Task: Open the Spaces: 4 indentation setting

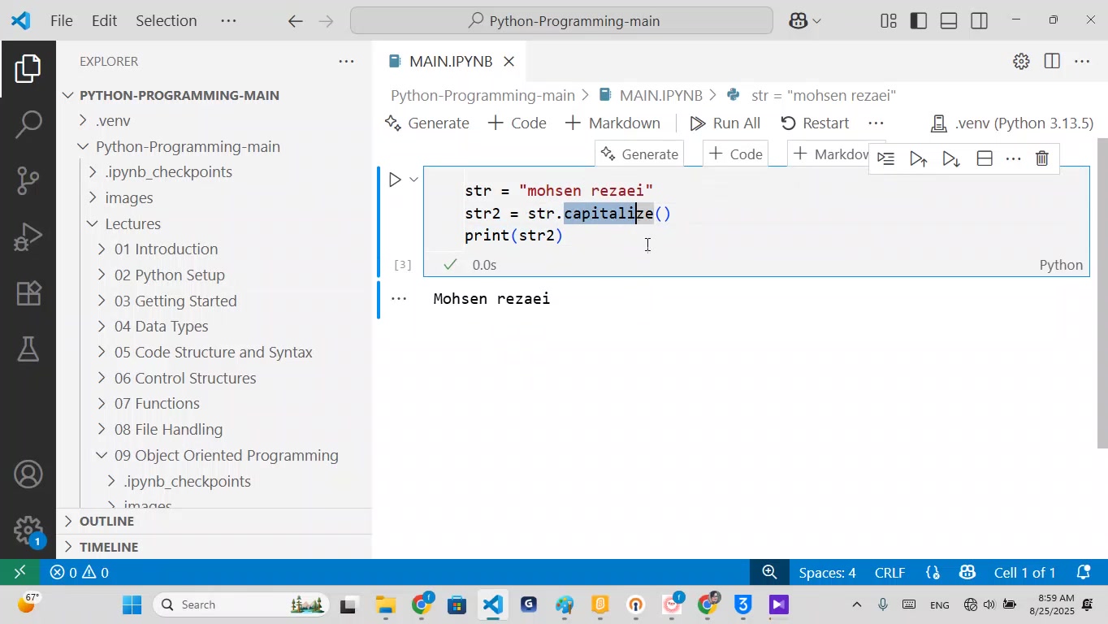Action: 827,573
